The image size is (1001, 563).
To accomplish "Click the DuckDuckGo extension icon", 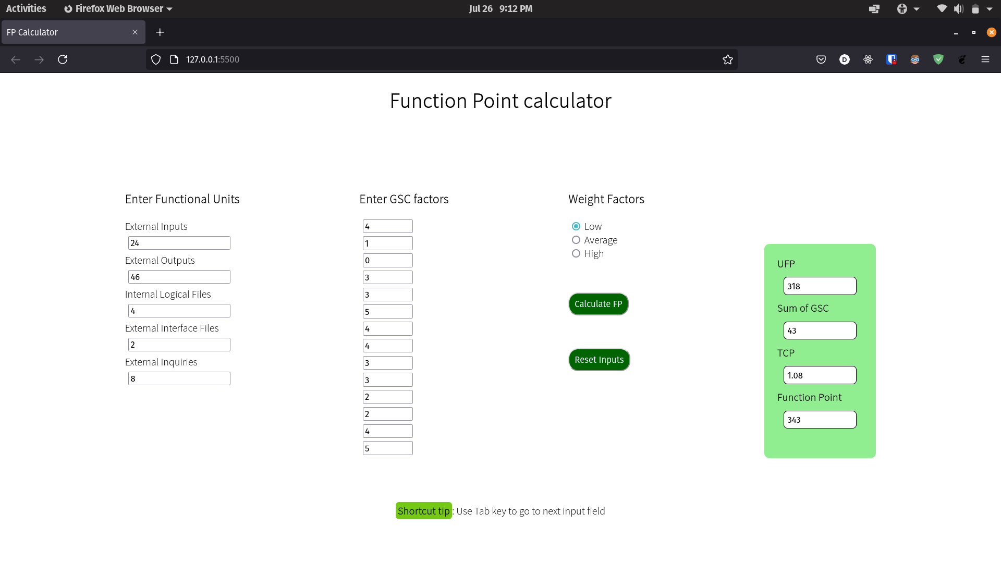I will click(845, 59).
